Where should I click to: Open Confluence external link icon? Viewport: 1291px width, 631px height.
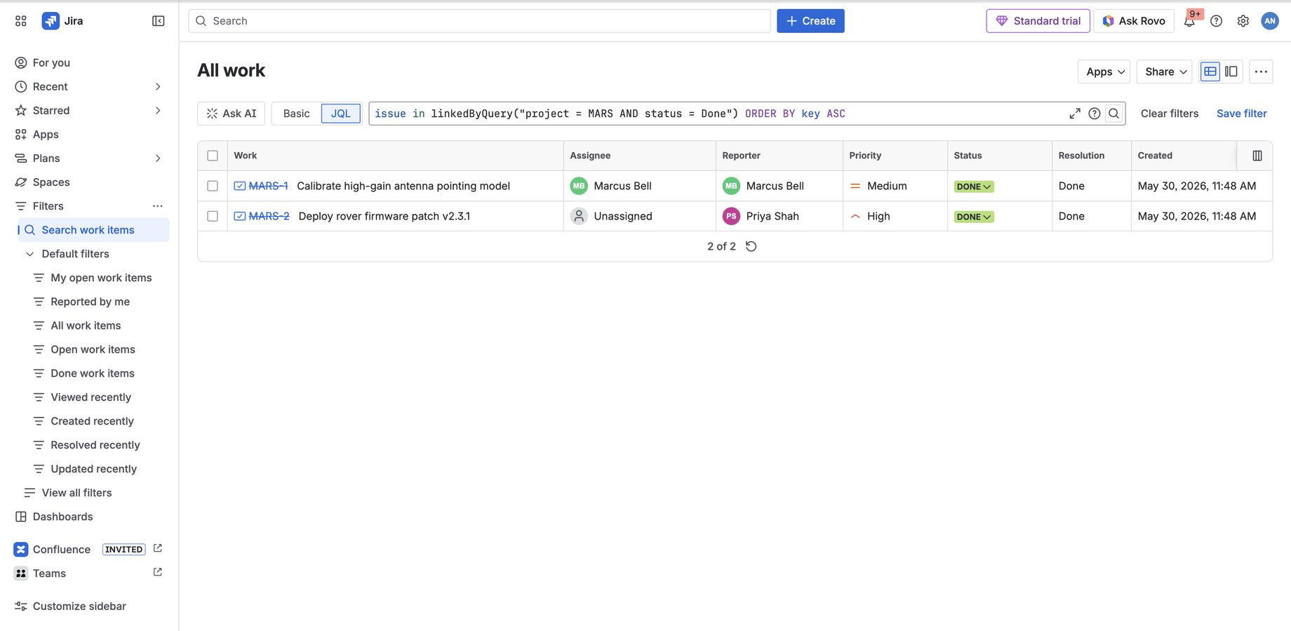(x=158, y=548)
